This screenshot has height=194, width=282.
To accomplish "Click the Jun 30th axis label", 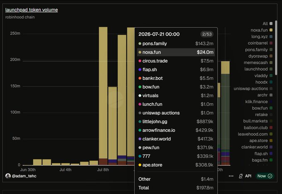I will pyautogui.click(x=28, y=170).
